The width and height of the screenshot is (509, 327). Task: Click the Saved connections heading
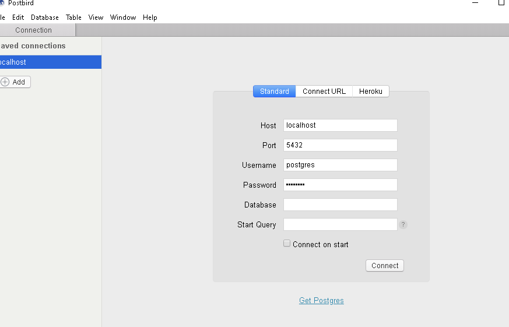33,45
